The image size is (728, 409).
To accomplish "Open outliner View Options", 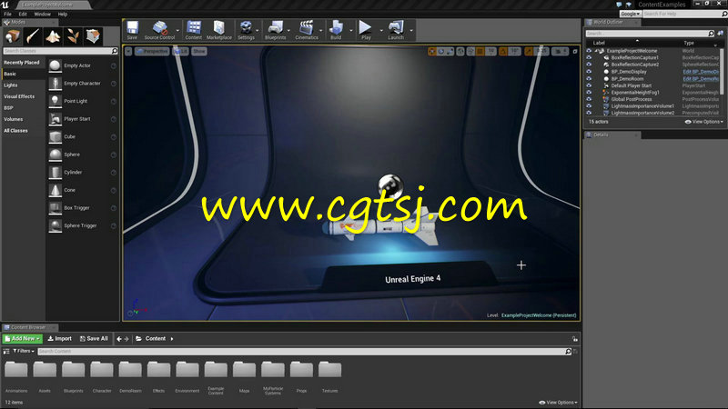I will pyautogui.click(x=703, y=122).
